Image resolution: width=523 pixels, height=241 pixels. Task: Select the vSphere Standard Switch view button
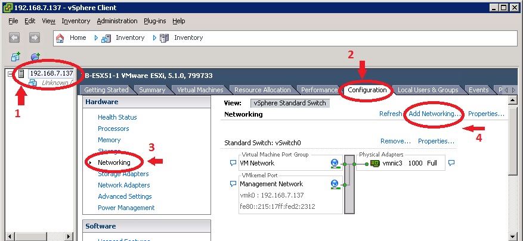pos(290,103)
